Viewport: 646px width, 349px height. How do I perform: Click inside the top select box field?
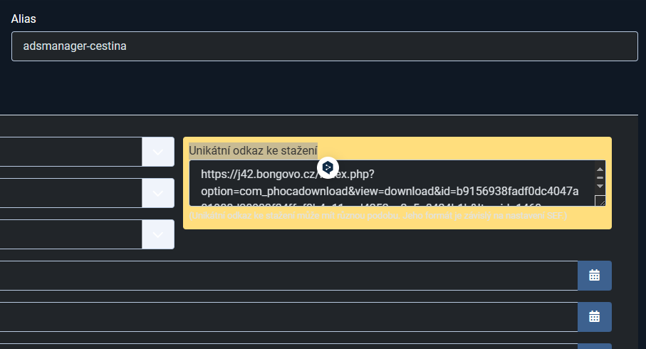[71, 152]
